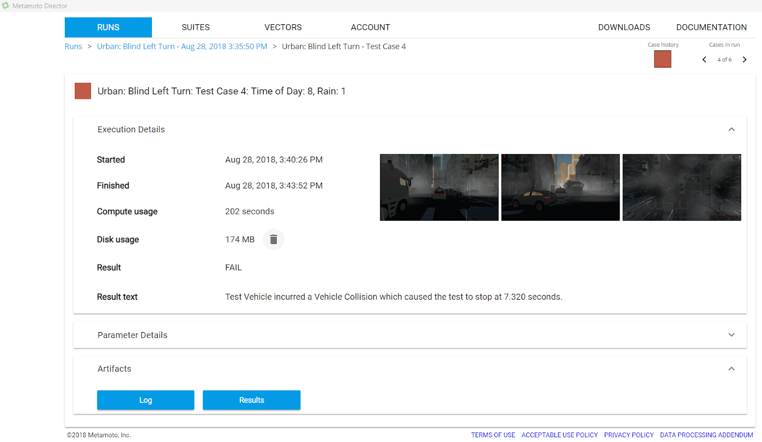Open the Results artifact

251,400
